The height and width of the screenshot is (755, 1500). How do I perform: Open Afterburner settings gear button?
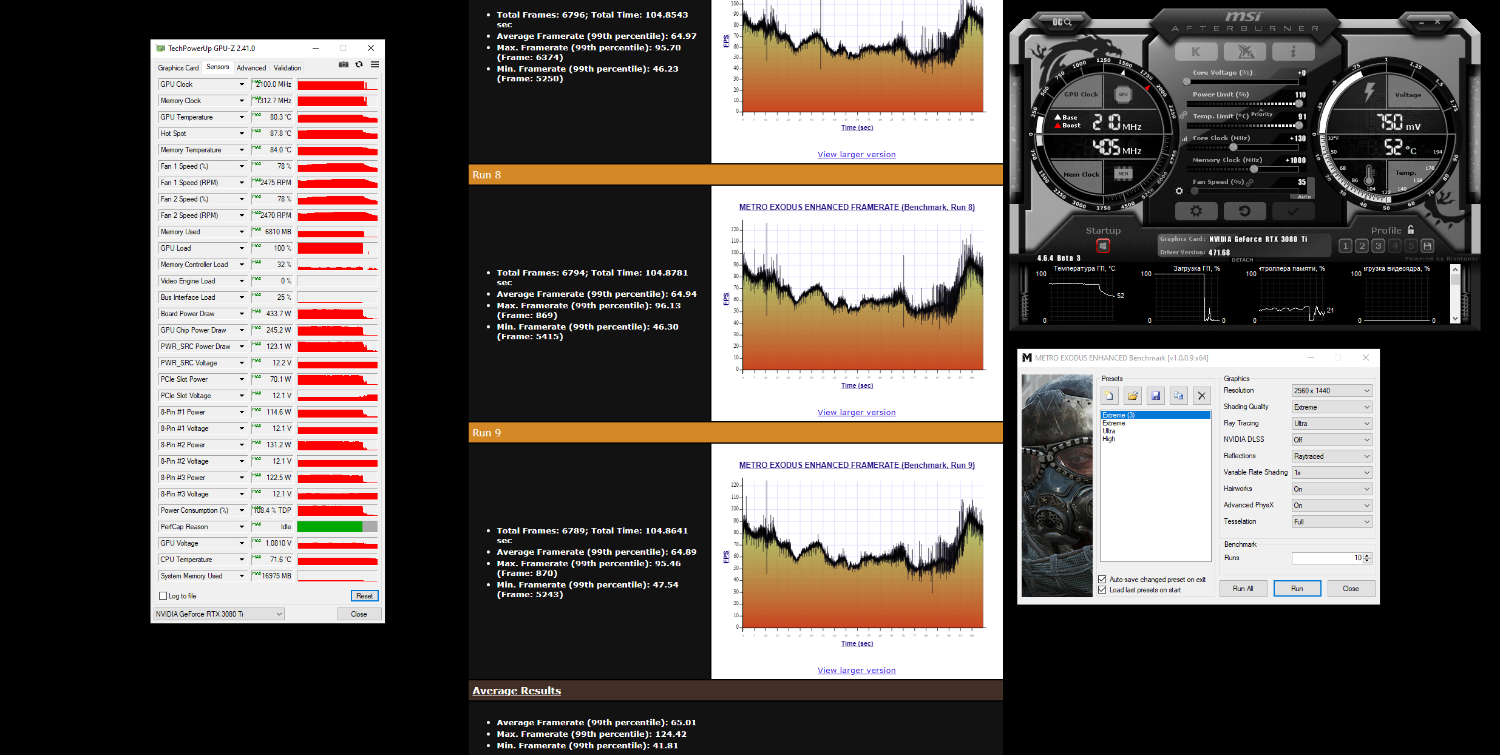[x=1195, y=211]
